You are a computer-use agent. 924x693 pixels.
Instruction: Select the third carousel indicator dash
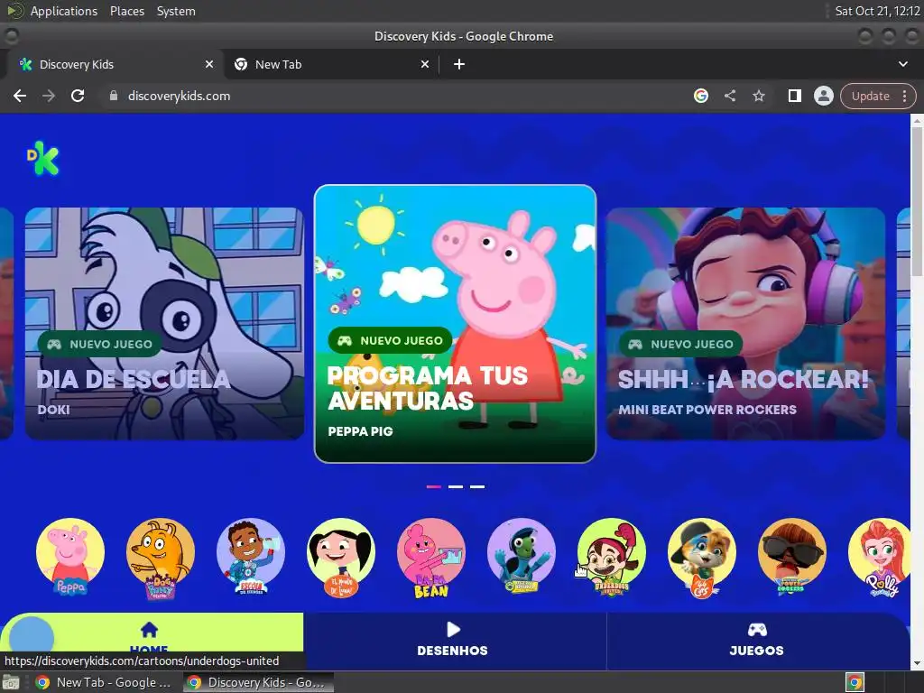point(477,486)
